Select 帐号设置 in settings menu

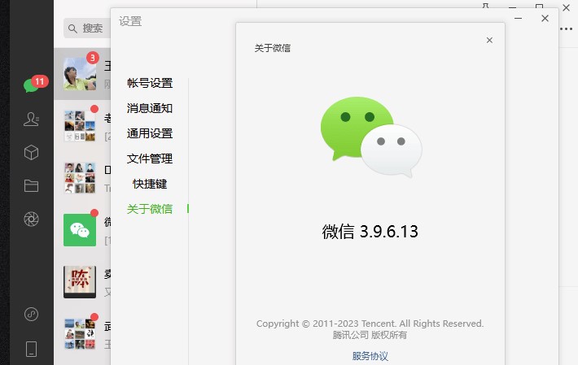[150, 83]
